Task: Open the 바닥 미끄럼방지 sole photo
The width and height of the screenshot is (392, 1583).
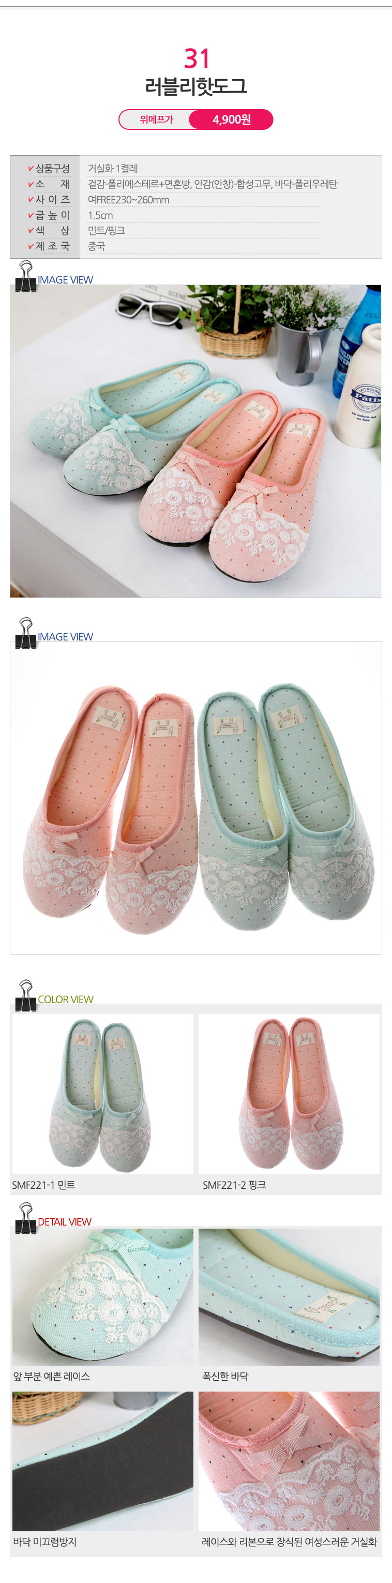Action: 102,1462
